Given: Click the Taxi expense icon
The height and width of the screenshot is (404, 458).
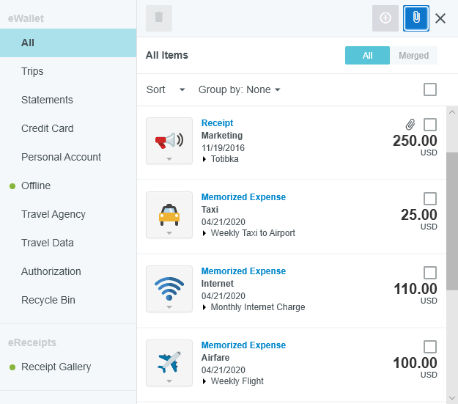Looking at the screenshot, I should point(169,215).
